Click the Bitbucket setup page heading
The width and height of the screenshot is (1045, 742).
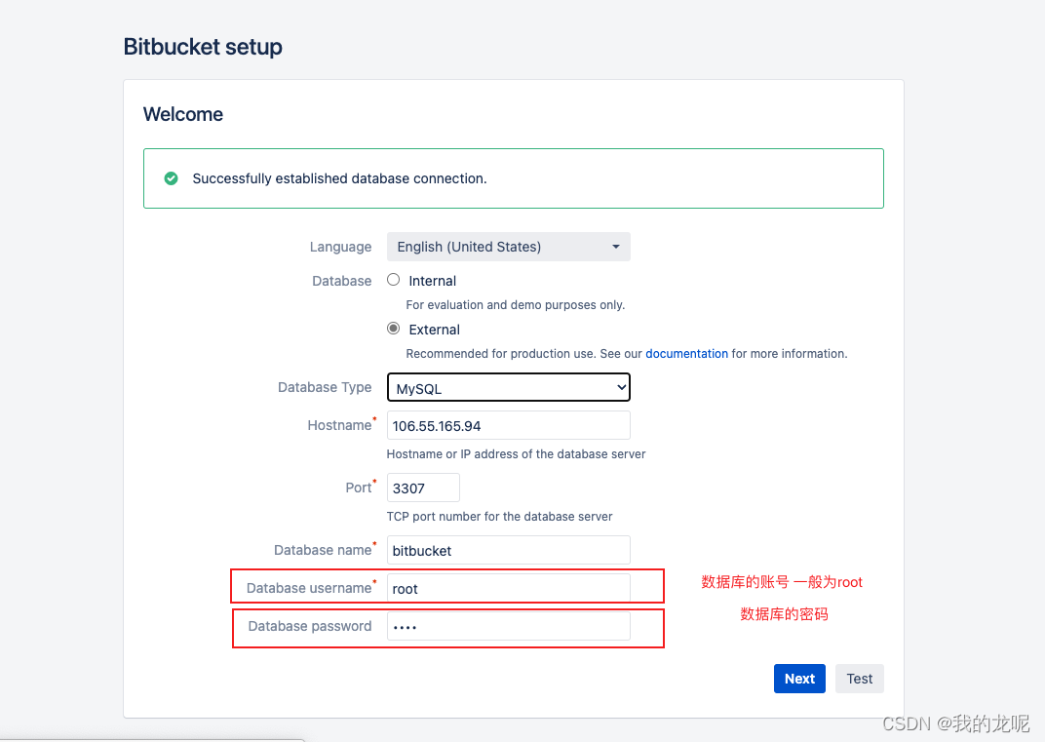point(203,46)
